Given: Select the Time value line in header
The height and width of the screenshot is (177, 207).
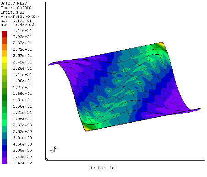Looking at the screenshot, I should coord(16,8).
